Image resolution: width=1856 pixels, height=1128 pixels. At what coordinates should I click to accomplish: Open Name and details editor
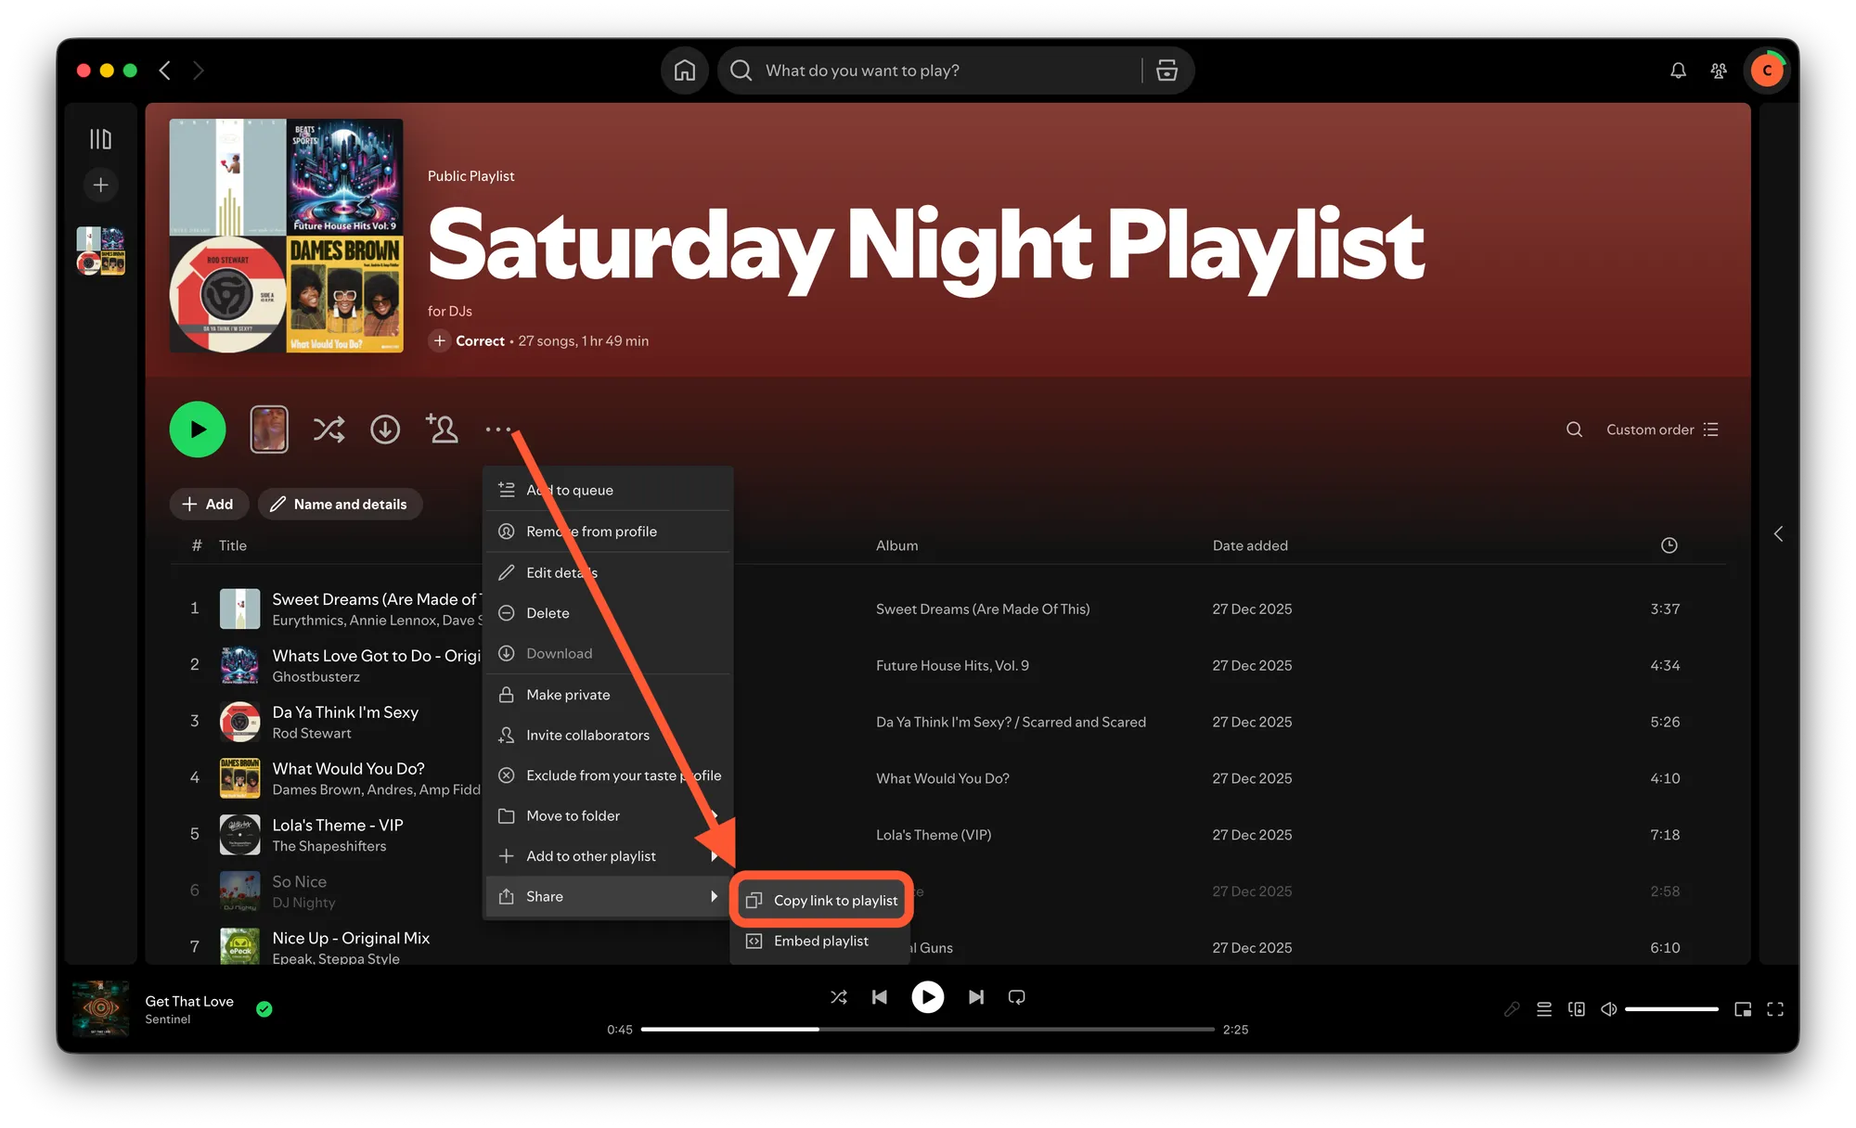[340, 504]
